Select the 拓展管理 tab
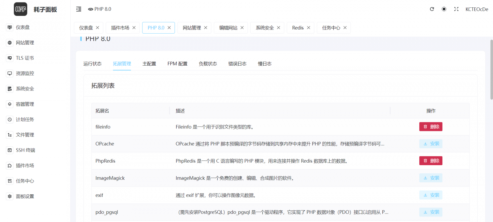Viewport: 493px width, 222px height. click(x=122, y=64)
